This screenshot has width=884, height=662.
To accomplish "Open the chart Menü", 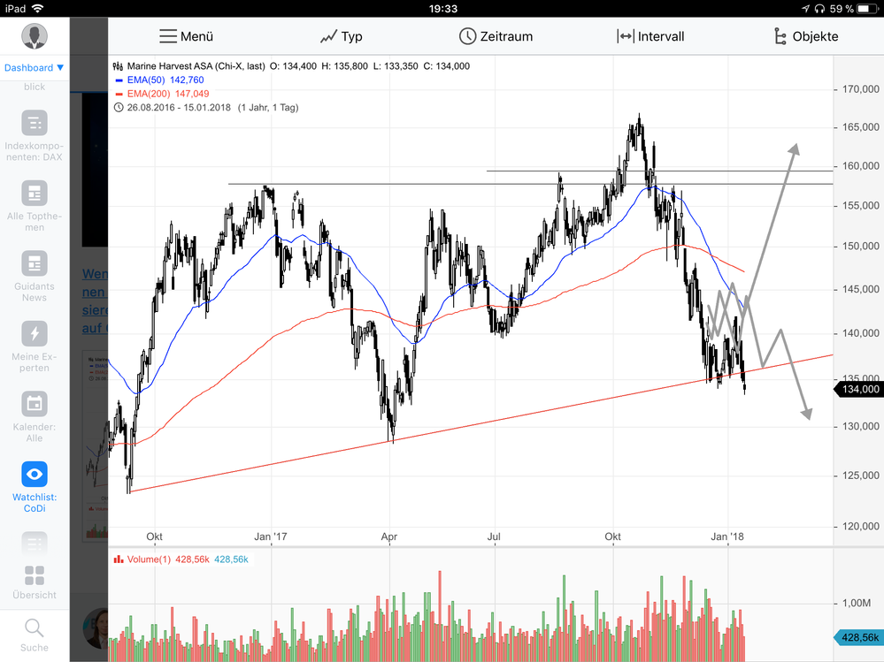I will click(x=186, y=36).
